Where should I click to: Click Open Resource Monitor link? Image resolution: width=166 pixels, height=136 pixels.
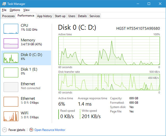coord(50,130)
